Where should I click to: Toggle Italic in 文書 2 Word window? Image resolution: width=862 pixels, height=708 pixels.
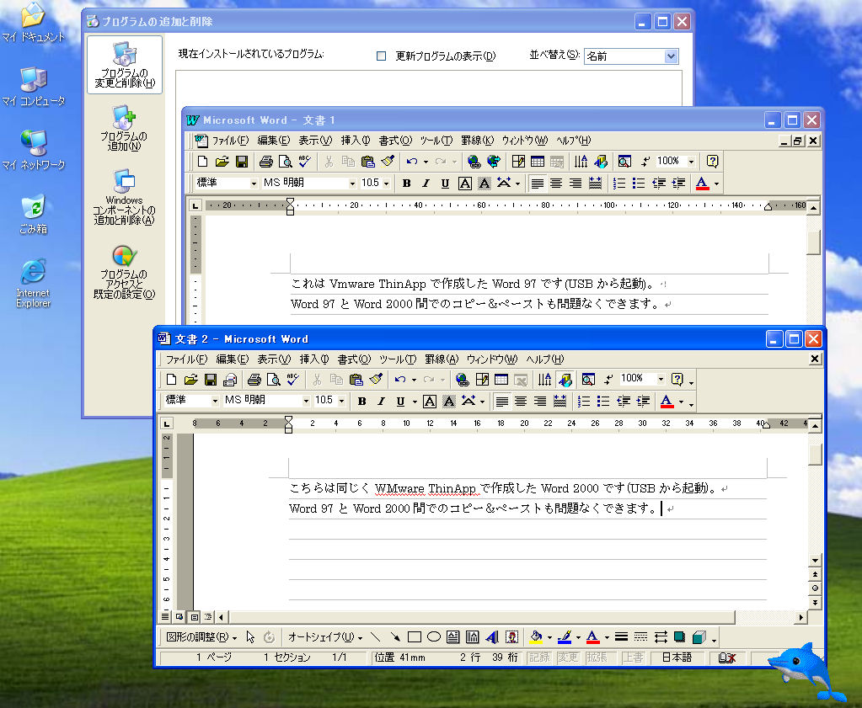click(x=381, y=402)
